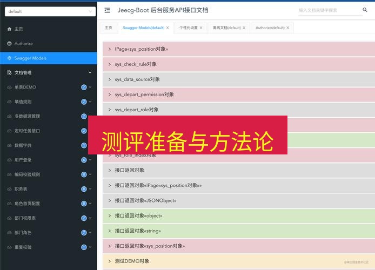Expand 接口返回对象«JSONObject» model
Screen dimensions: 375x270
click(239, 201)
